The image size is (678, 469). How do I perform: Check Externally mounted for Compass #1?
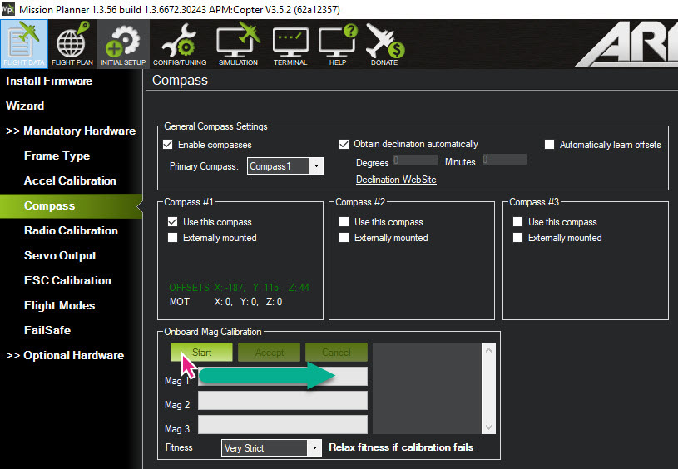click(x=173, y=238)
